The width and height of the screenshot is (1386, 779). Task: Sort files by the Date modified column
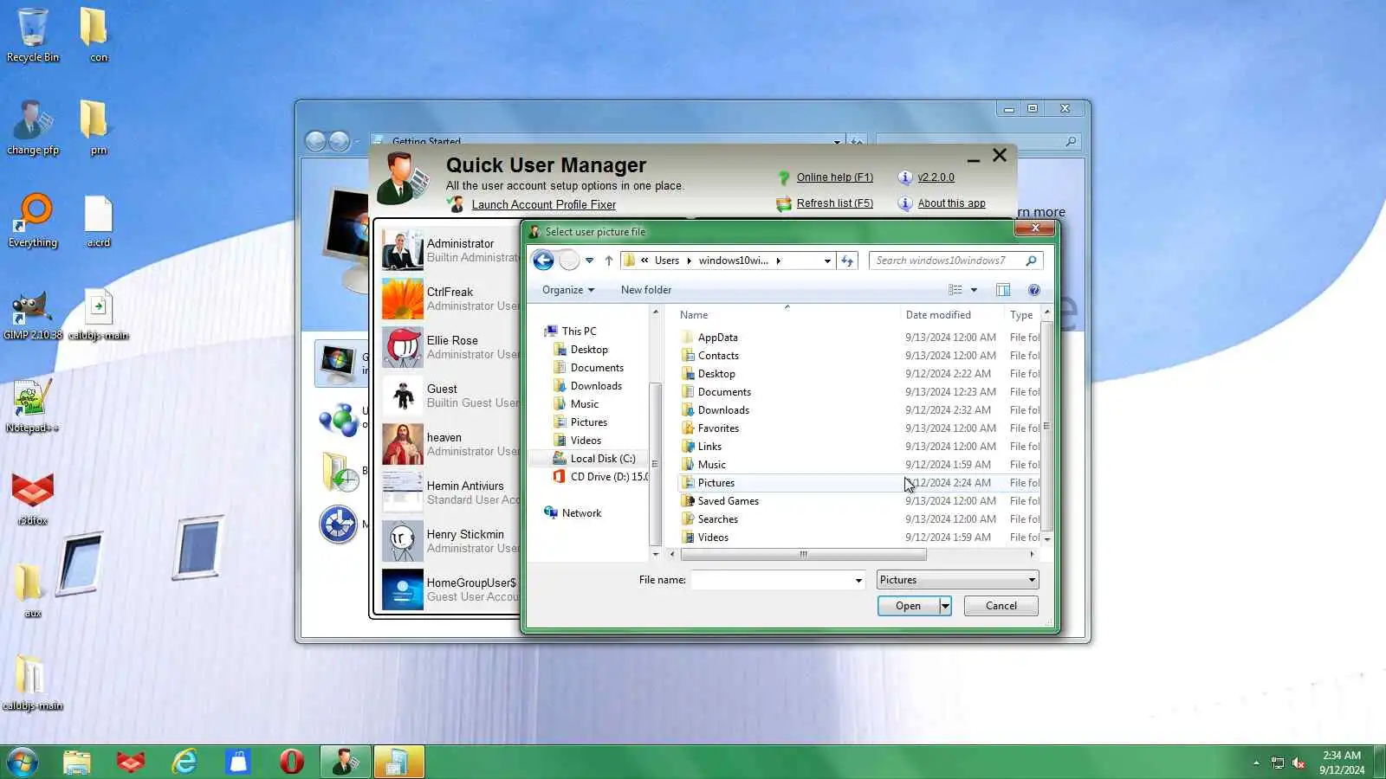pos(938,315)
